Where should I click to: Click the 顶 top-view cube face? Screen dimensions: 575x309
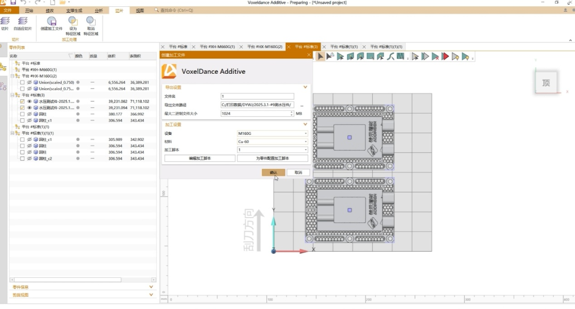point(546,83)
